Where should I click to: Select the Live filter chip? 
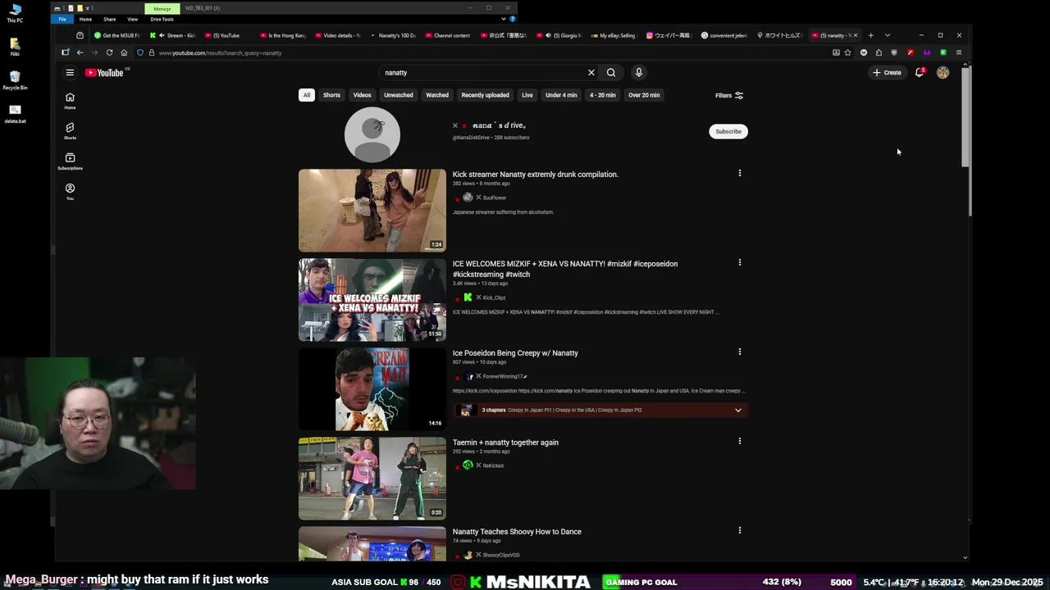527,95
